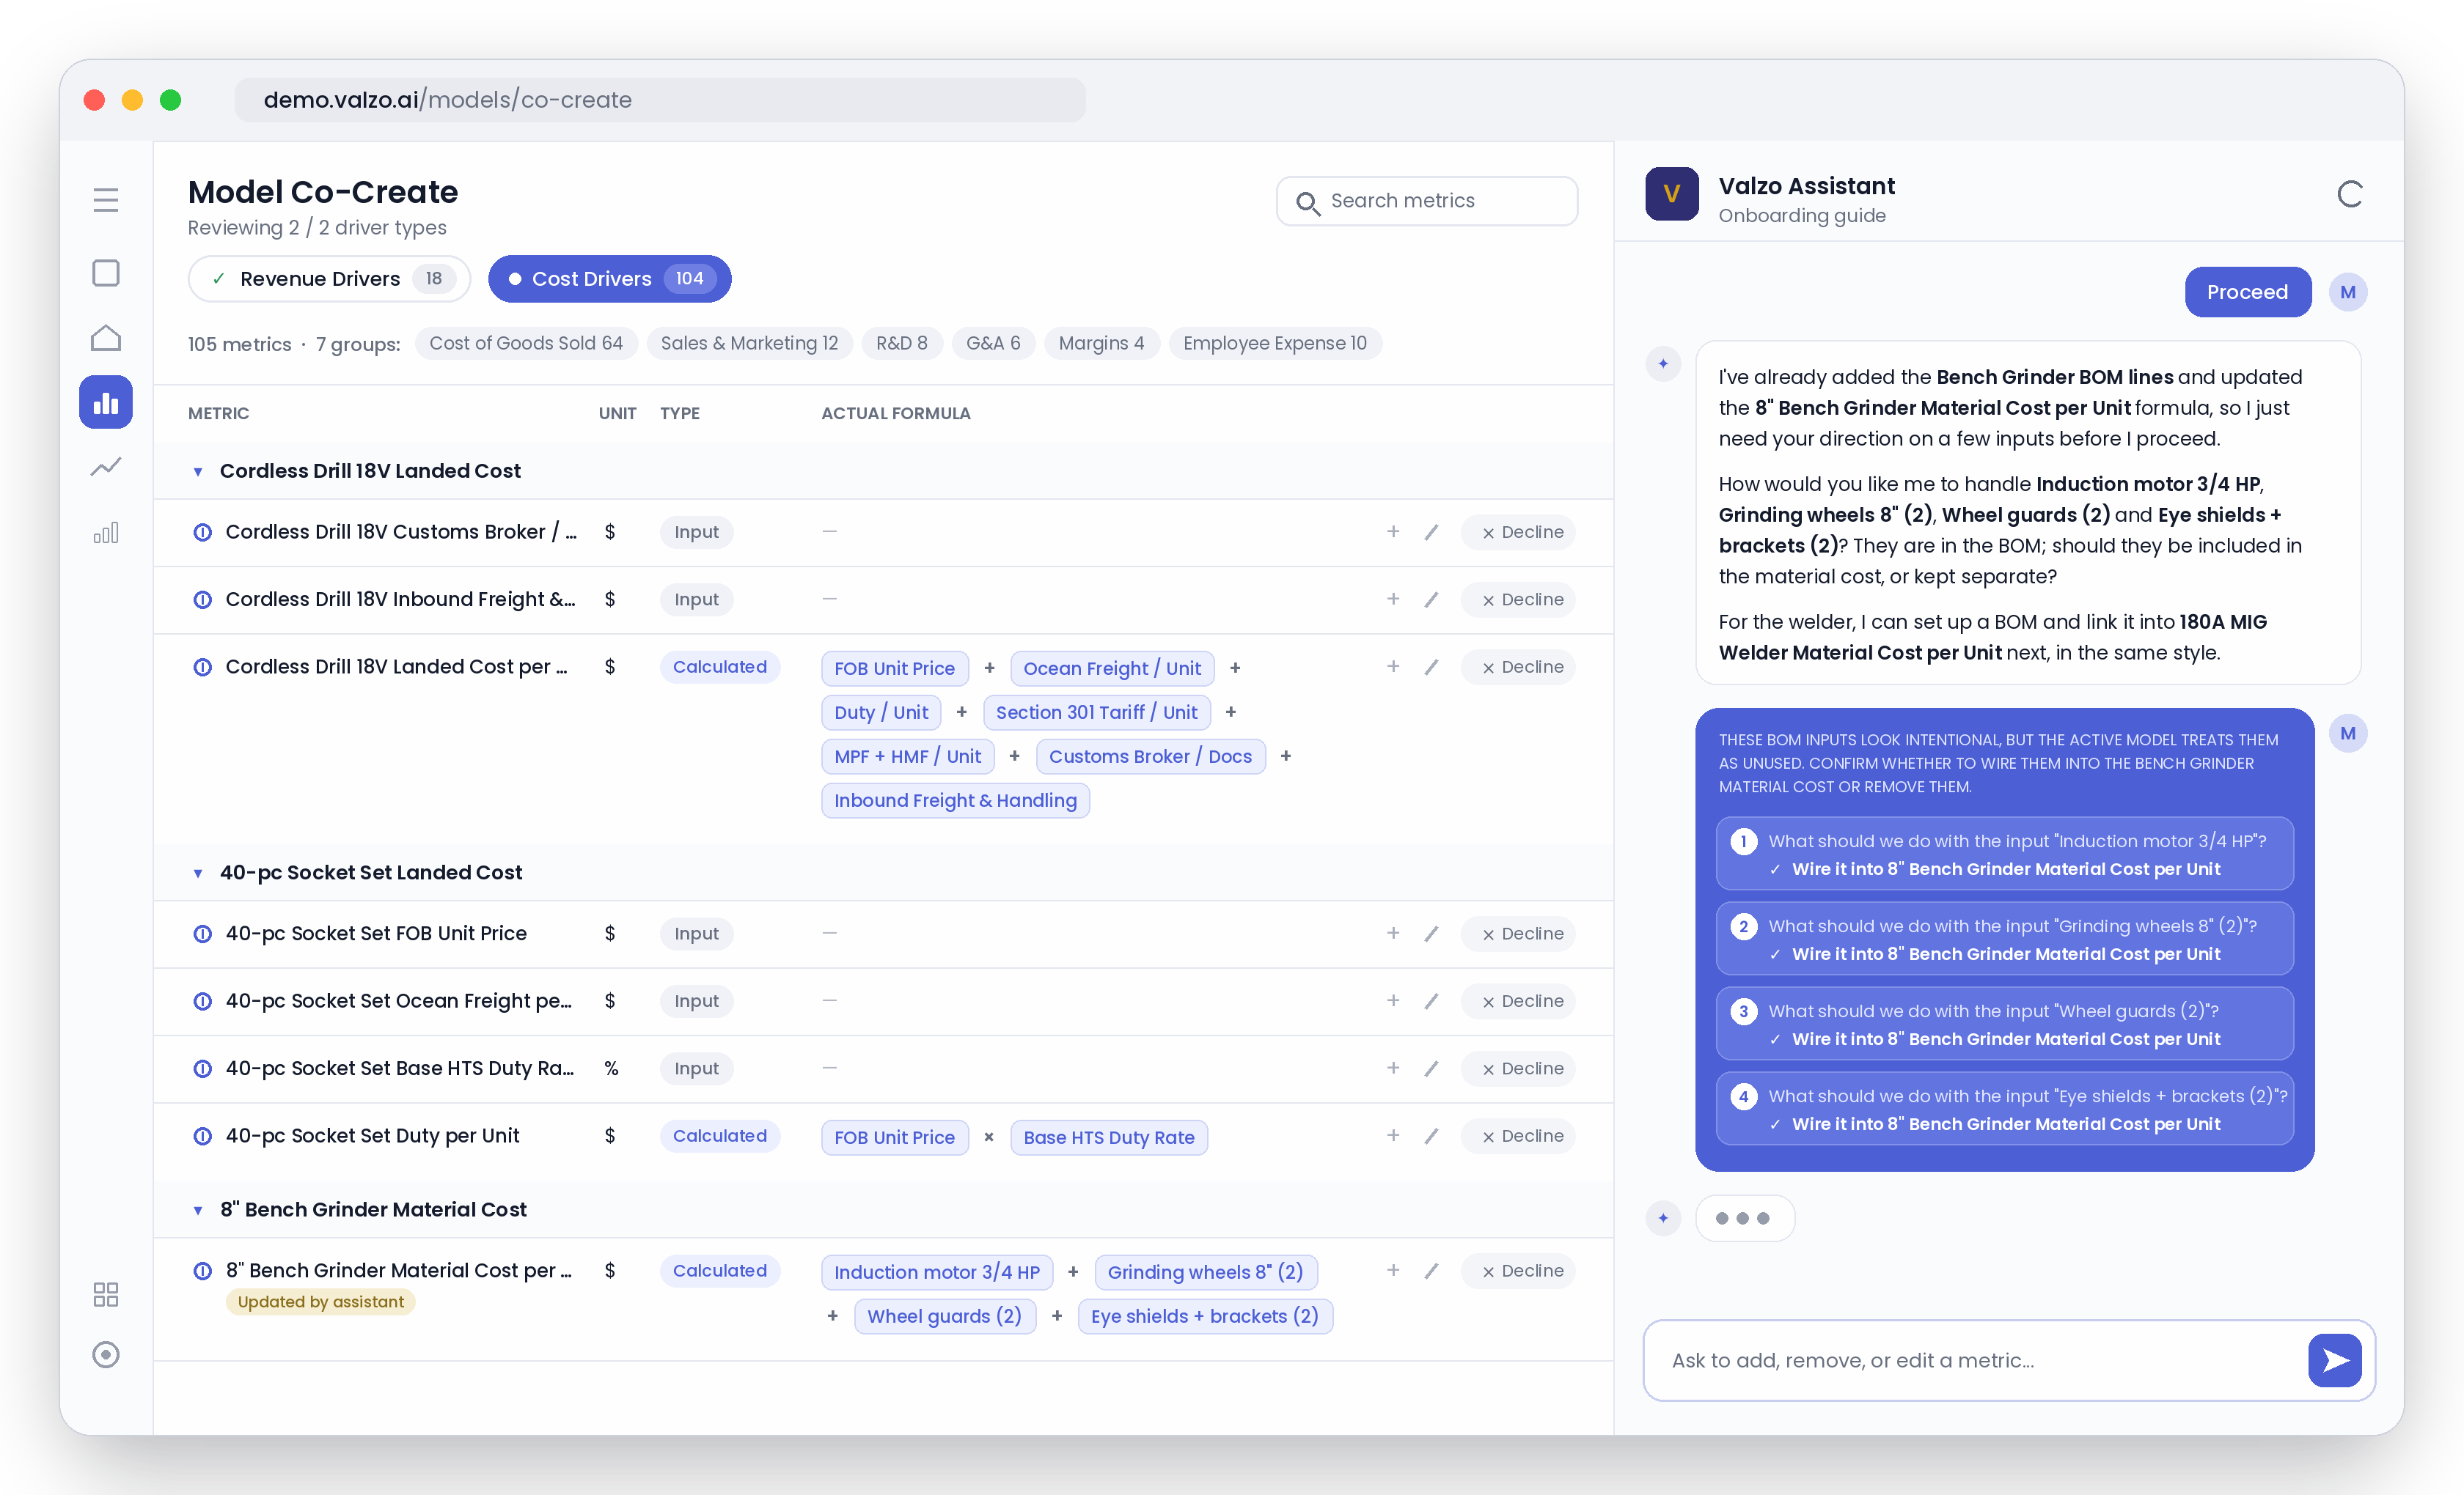
Task: Send the chat message with arrow icon
Action: [x=2335, y=1360]
